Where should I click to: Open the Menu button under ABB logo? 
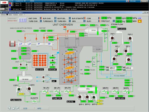click(x=2, y=9)
